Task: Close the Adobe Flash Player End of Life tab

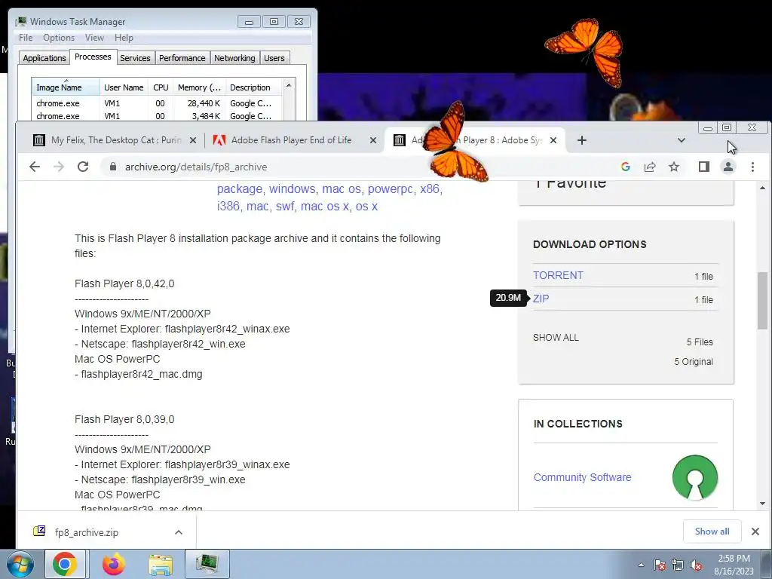Action: click(x=373, y=140)
